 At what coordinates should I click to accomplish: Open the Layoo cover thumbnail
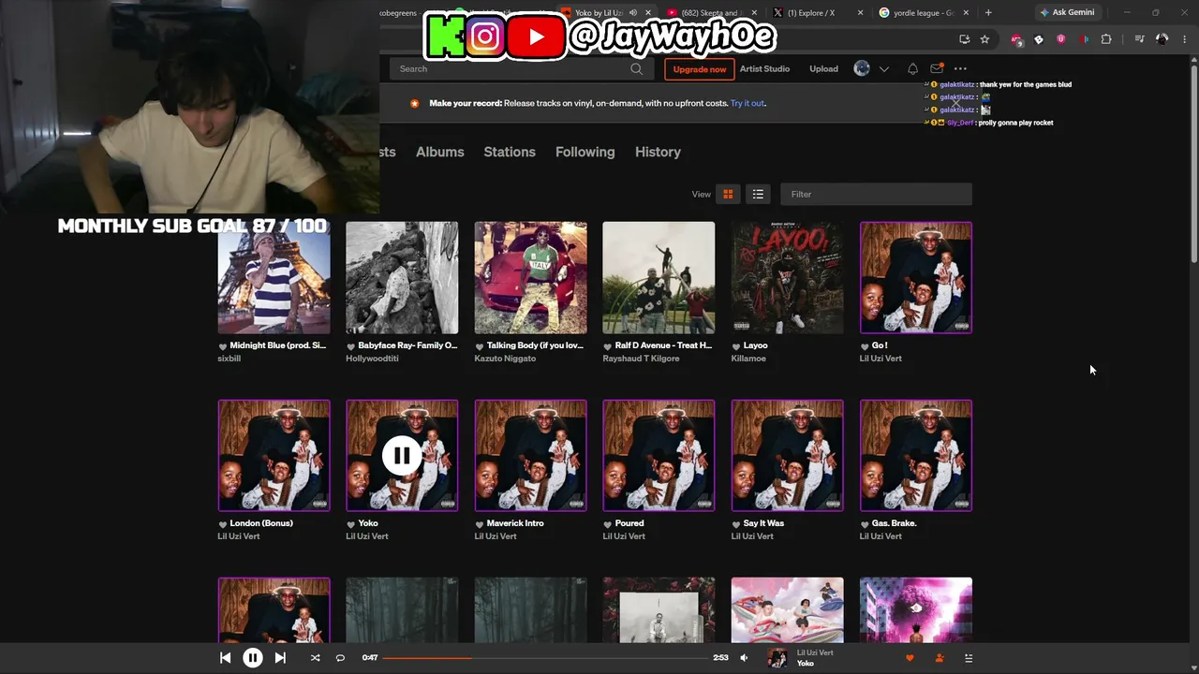[x=787, y=278]
